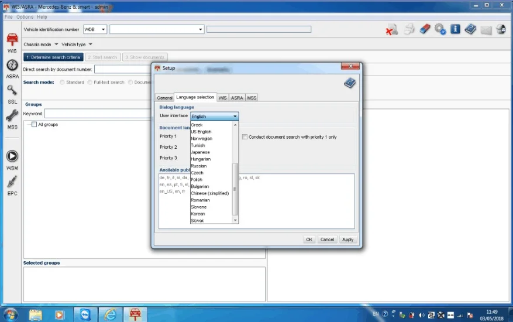Click '1. Determine search criteria' step
Image resolution: width=513 pixels, height=322 pixels.
tap(53, 57)
